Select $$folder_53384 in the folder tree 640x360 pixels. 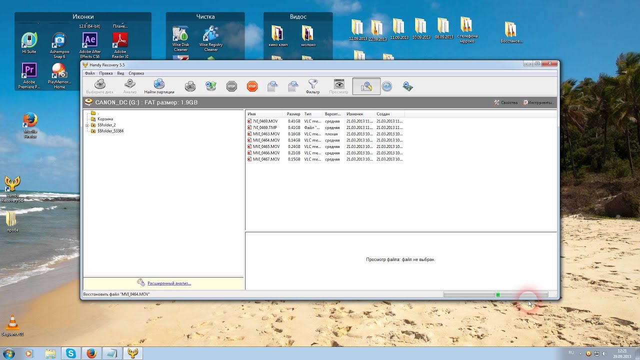(x=110, y=131)
